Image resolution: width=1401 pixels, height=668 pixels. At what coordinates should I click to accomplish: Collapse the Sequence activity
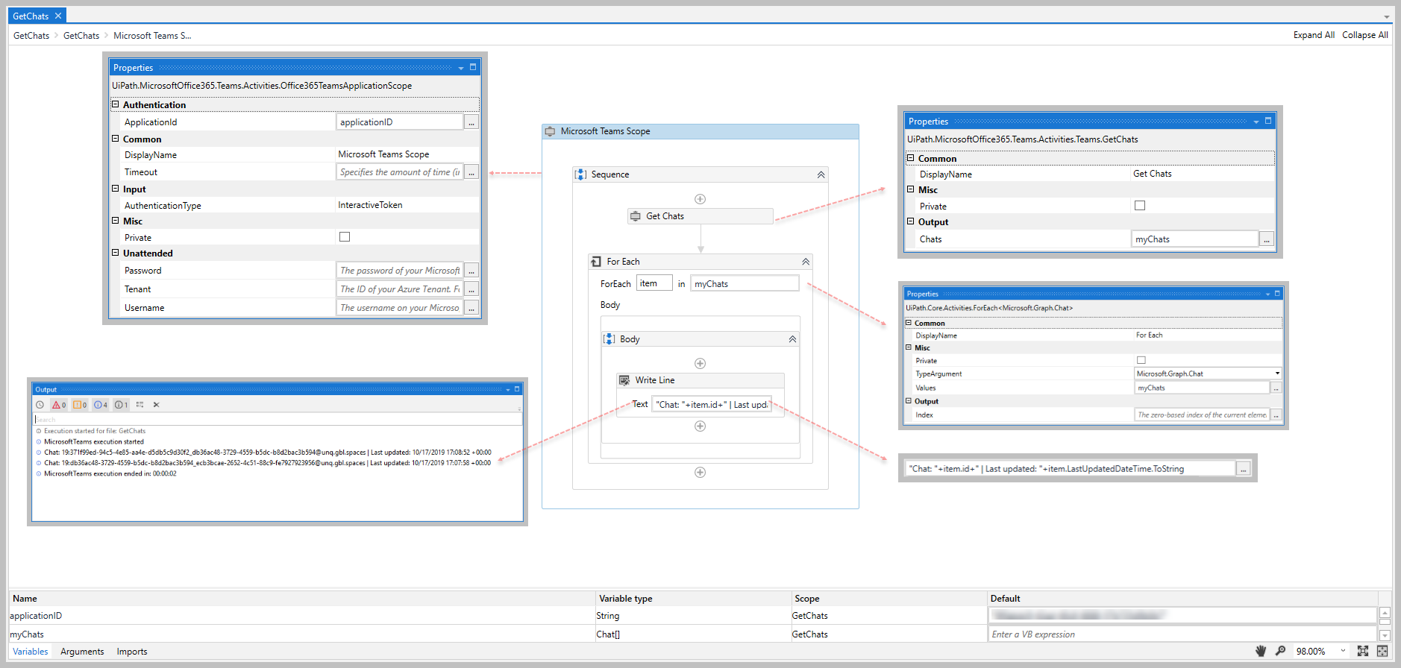click(x=821, y=174)
